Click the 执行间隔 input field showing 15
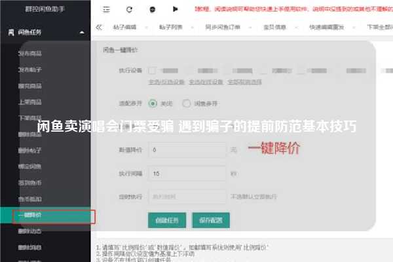393x262 pixels. 187,174
